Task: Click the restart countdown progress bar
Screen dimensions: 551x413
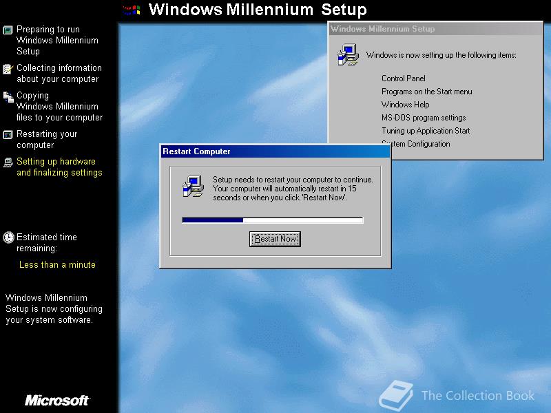Action: click(273, 220)
